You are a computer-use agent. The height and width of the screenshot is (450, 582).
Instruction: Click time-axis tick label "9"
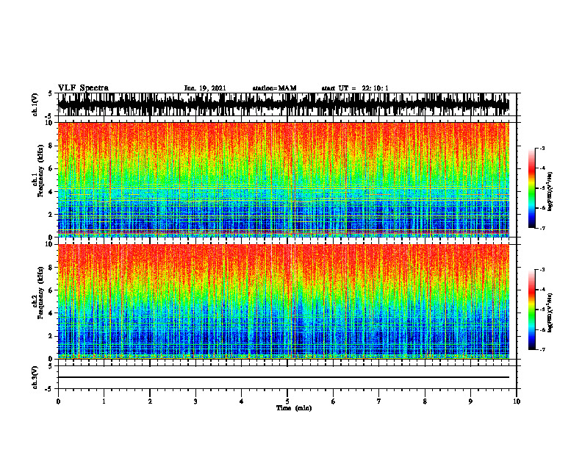(x=470, y=401)
